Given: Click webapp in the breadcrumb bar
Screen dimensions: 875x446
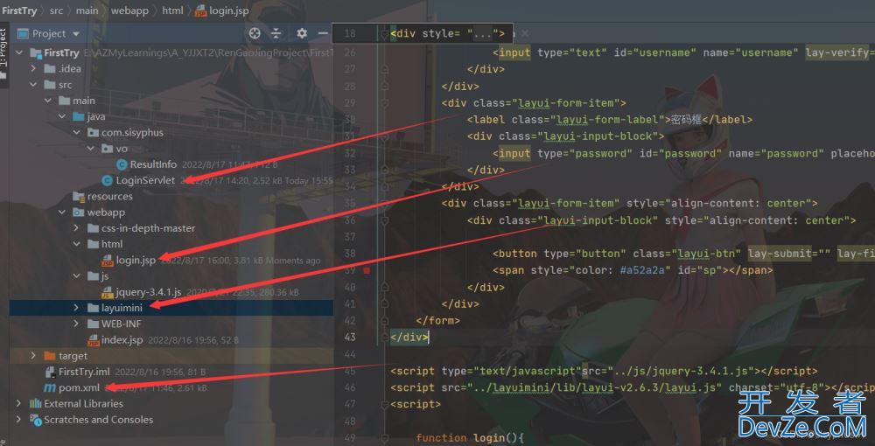Looking at the screenshot, I should click(x=129, y=10).
